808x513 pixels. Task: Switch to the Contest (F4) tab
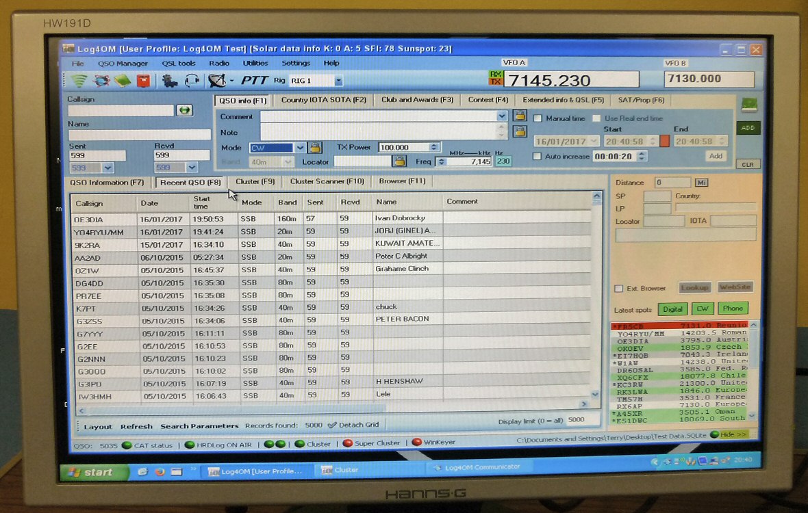[488, 100]
